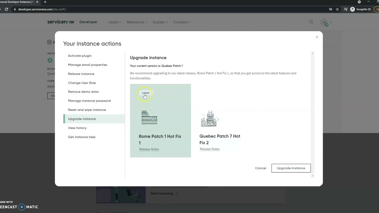Open Rome Patch 1 Release Notes

pos(149,149)
